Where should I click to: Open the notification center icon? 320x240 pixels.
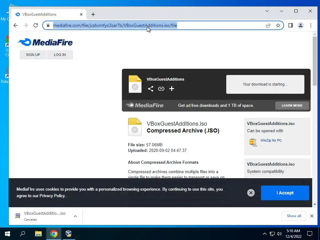[310, 234]
